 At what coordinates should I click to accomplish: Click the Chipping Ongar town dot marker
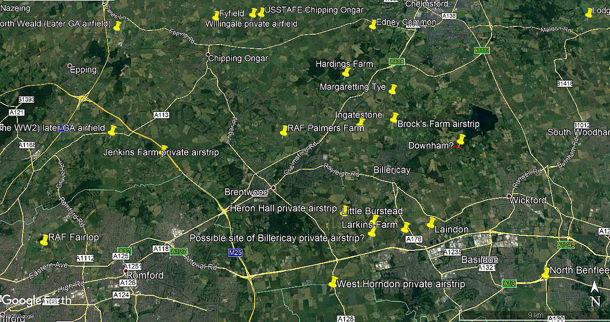point(208,54)
